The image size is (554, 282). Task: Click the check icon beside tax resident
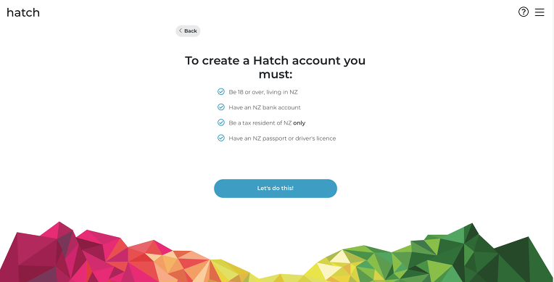[221, 123]
